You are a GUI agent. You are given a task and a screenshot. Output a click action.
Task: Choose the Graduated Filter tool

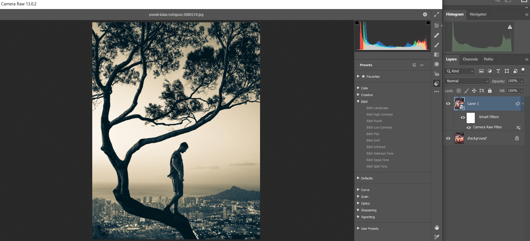[437, 55]
